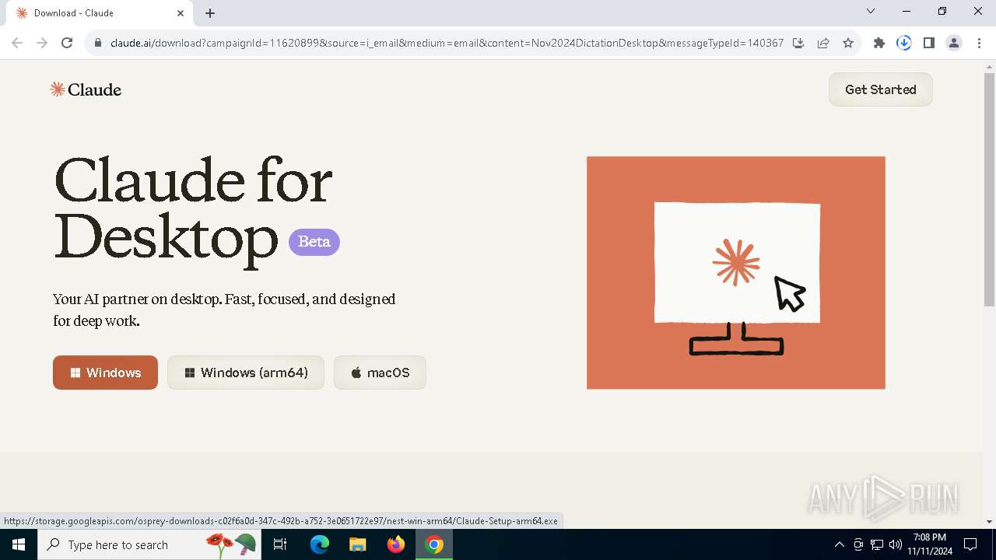
Task: Click the Claude for Desktop heading
Action: tap(194, 208)
